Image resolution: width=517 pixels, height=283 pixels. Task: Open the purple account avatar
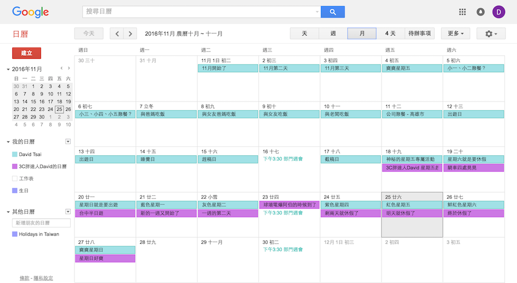pos(499,12)
